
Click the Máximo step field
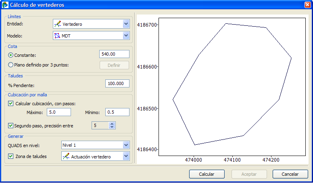pos(59,112)
